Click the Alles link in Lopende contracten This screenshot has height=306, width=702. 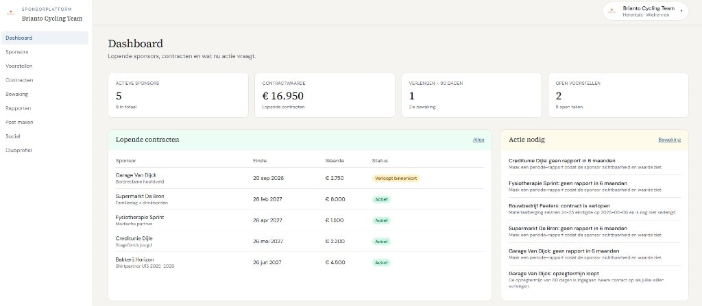click(479, 140)
